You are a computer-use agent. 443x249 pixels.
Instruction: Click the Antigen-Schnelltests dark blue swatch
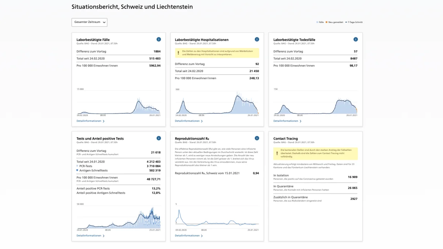click(78, 171)
